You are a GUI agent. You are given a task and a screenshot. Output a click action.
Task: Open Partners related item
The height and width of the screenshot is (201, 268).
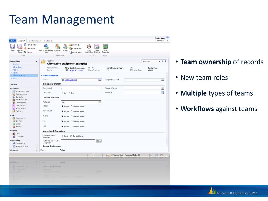pos(17,111)
